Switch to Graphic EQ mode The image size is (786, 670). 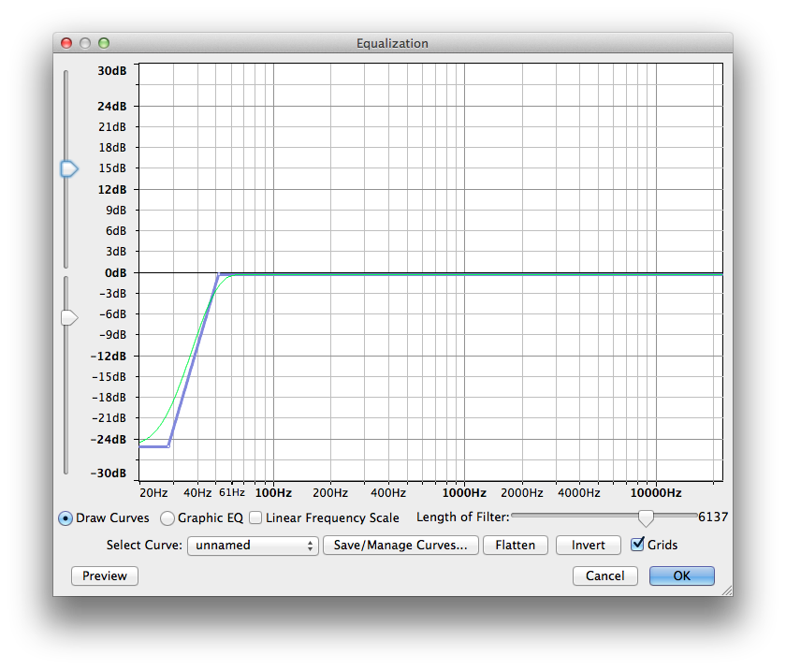[x=167, y=518]
